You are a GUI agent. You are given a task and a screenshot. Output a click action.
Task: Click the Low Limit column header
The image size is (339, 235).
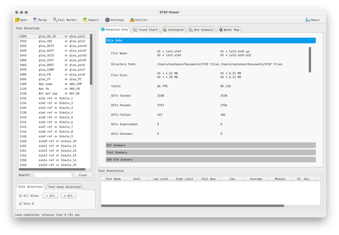pos(161,179)
